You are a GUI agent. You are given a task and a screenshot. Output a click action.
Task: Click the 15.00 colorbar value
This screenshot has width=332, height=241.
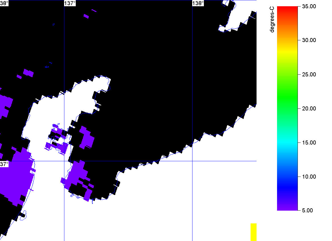coord(309,143)
